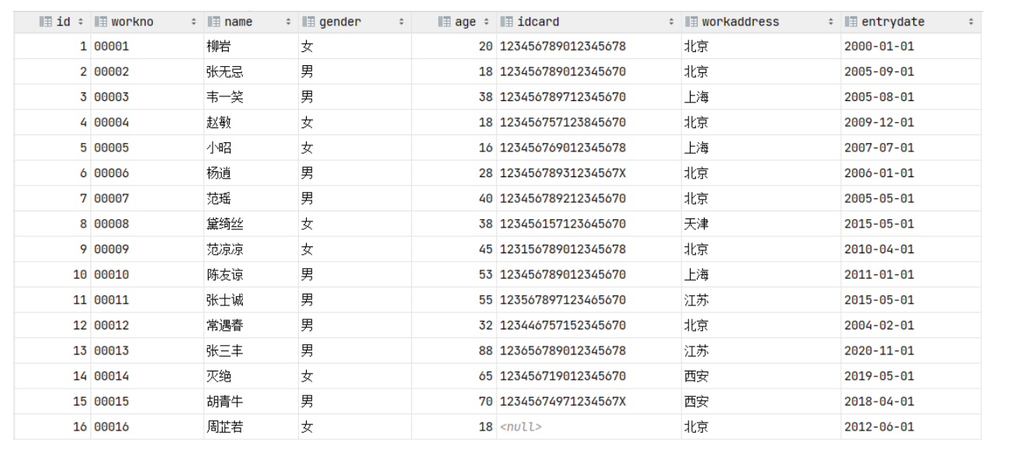
Task: Click the id cell 8
Action: 52,224
